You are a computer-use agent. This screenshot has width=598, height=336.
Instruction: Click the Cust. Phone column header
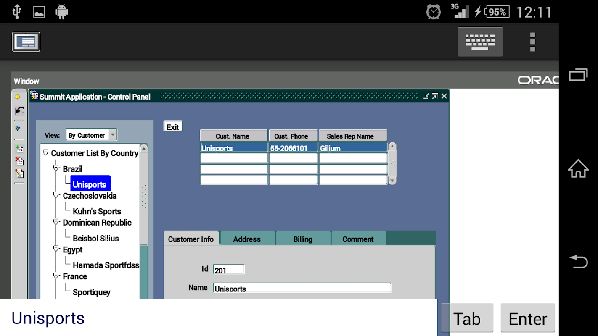293,136
